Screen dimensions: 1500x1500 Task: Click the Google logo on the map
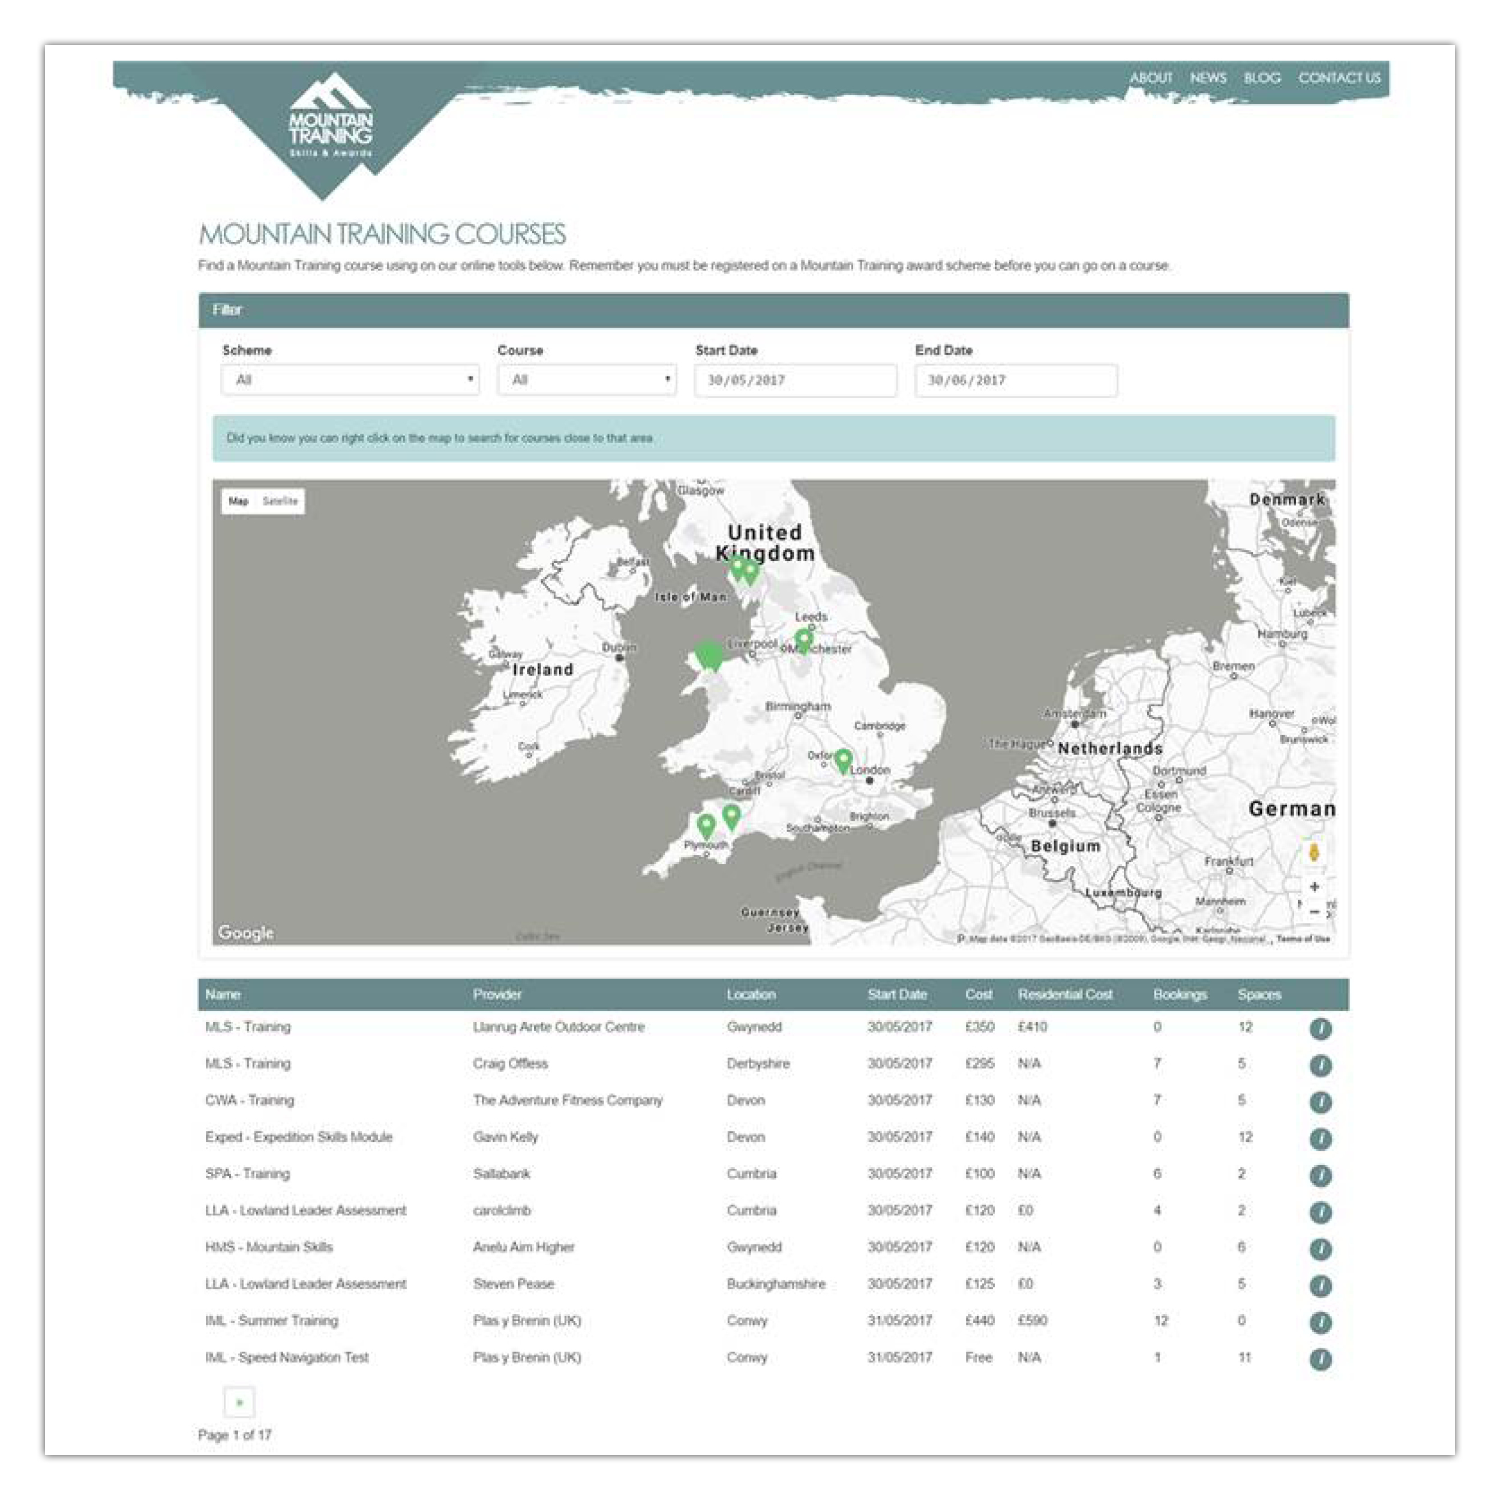point(245,932)
